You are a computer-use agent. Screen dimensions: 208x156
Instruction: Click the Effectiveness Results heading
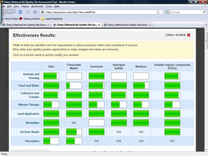35,35
